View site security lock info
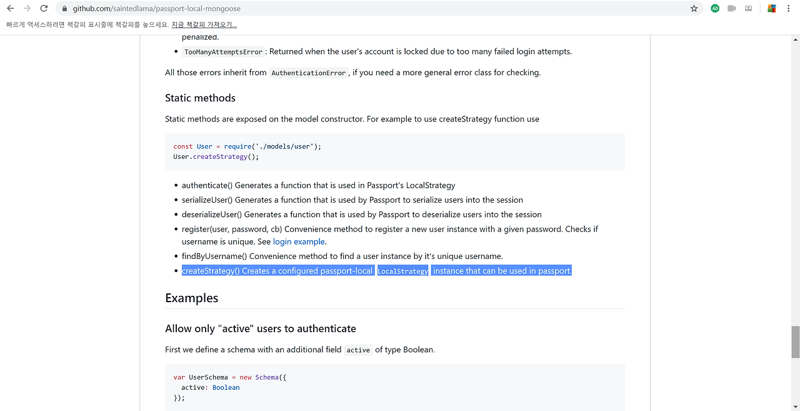The image size is (800, 411). (65, 9)
